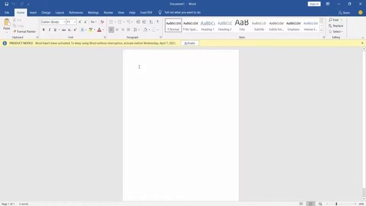Screen dimensions: 366x206
Task: Select the Format Painter tool
Action: [24, 31]
